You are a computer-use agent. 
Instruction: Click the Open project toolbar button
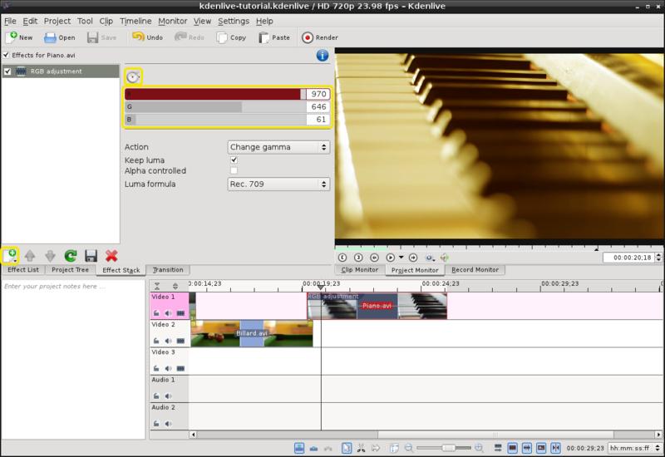click(60, 37)
